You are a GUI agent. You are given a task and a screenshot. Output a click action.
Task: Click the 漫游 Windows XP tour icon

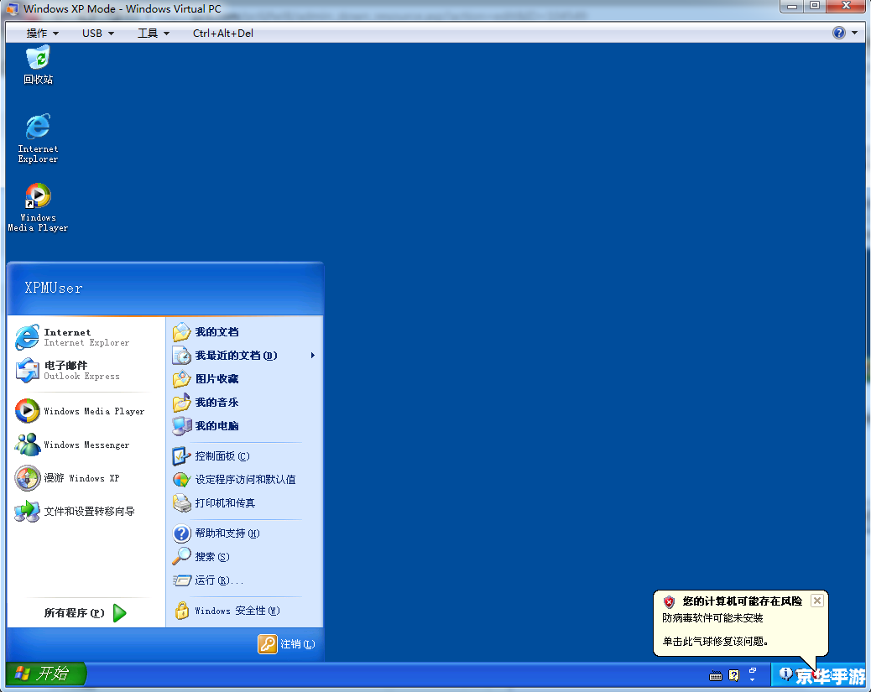tap(27, 477)
